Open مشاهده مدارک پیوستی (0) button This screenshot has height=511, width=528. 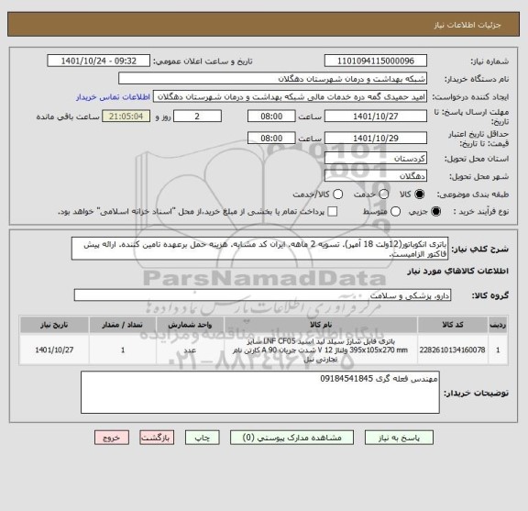291,438
